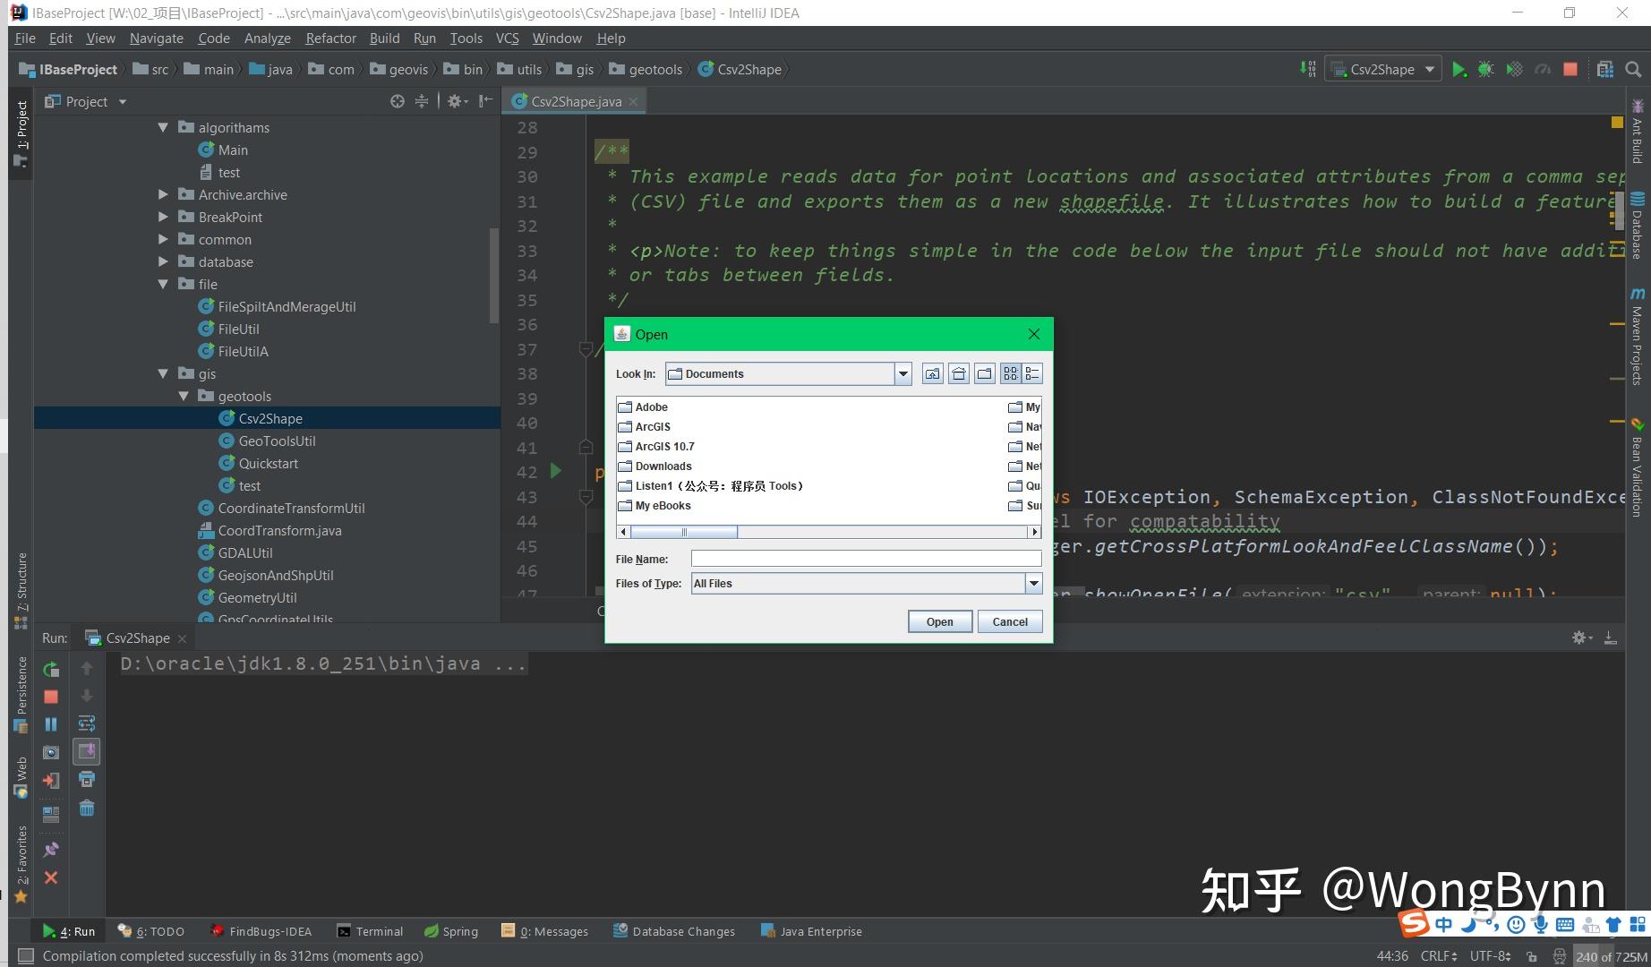Stop the running Csv2Shape process in toolbar
The height and width of the screenshot is (967, 1651).
point(1570,70)
